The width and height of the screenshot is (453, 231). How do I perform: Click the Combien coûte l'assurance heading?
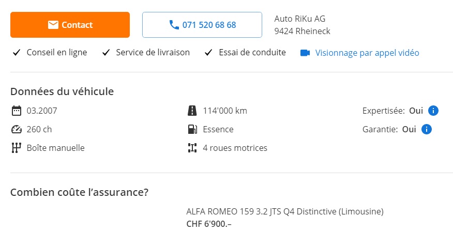pyautogui.click(x=80, y=192)
